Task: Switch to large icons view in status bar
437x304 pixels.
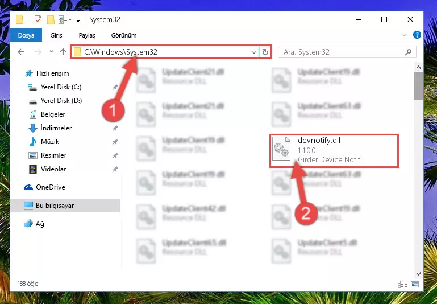Action: click(x=415, y=284)
